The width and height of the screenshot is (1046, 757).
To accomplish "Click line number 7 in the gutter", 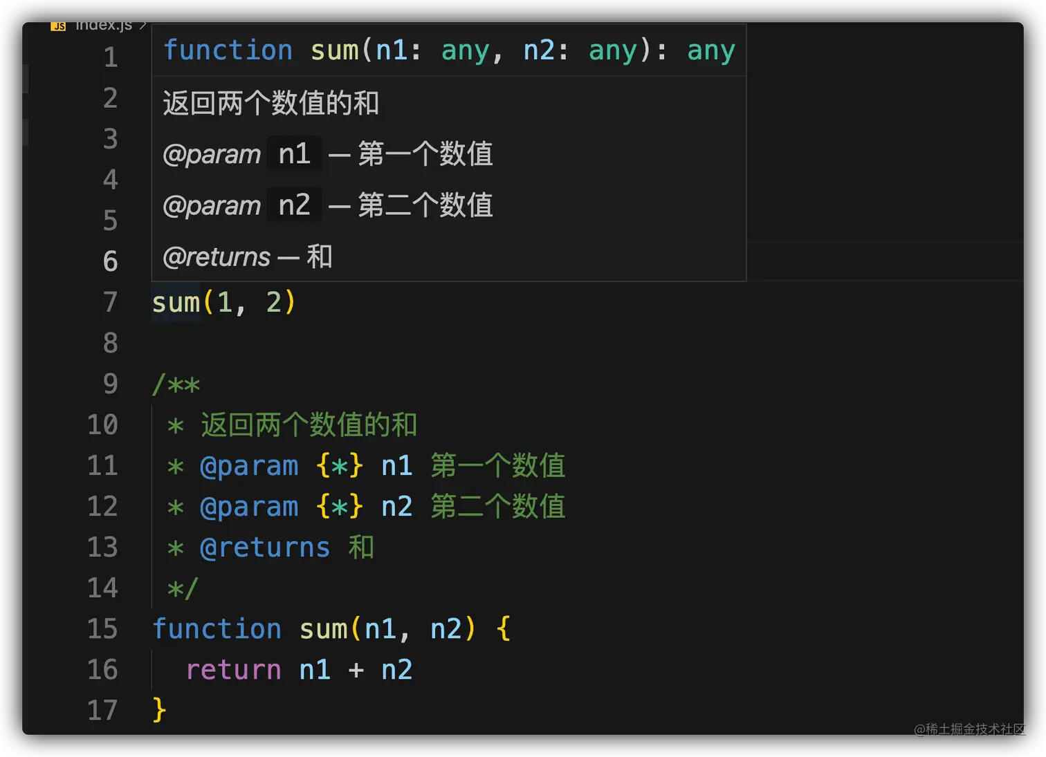I will coord(110,302).
